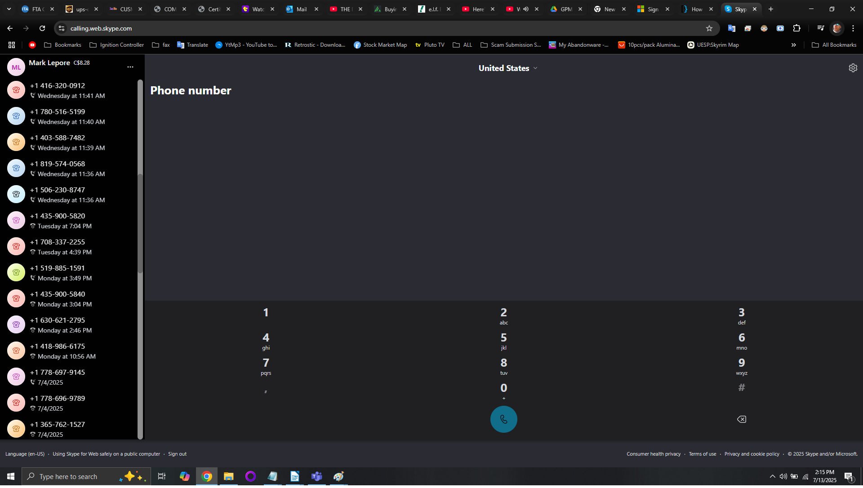
Task: Open the more options ellipsis beside Mark Lepore
Action: point(130,67)
